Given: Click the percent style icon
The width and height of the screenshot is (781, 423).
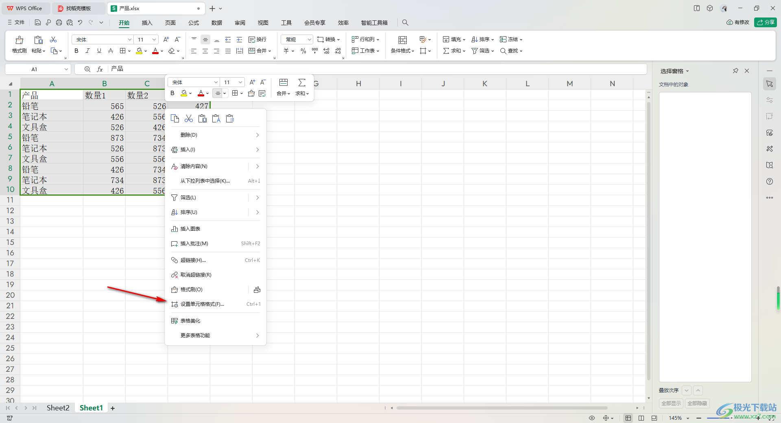Looking at the screenshot, I should (303, 51).
